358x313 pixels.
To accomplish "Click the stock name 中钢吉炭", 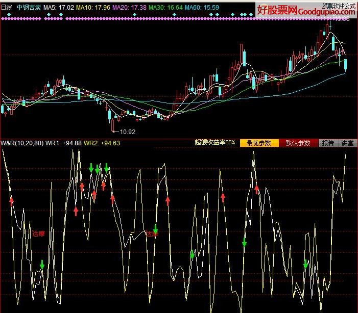I will 29,8.
